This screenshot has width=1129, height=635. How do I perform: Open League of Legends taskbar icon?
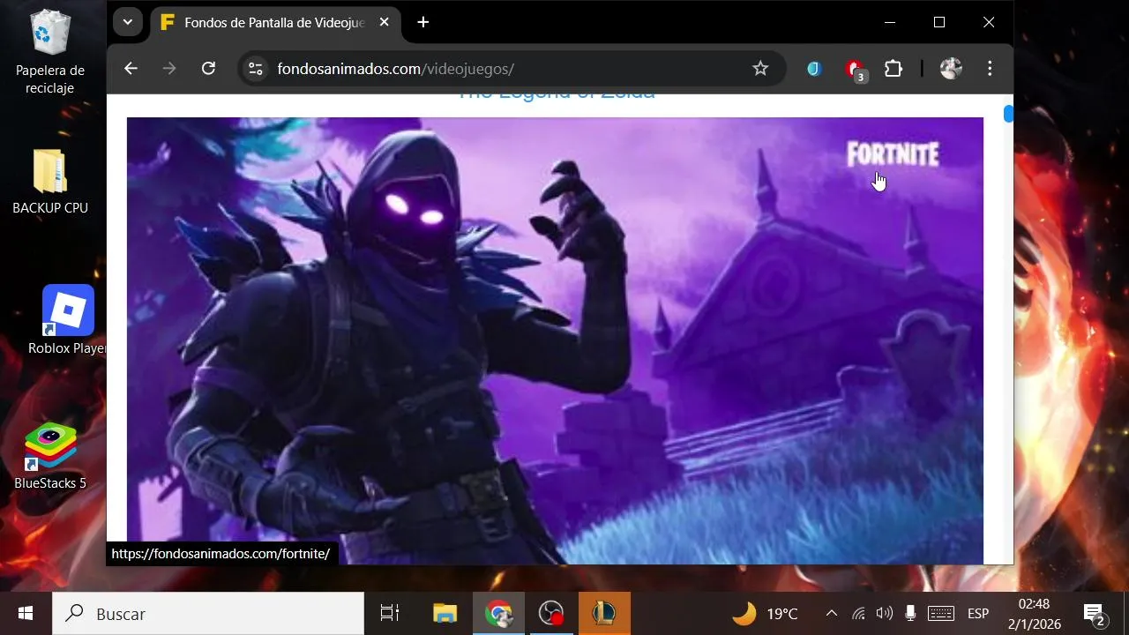604,613
